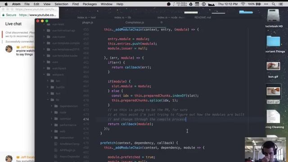
Task: Collapse the webpack folder arrow
Action: (44, 75)
